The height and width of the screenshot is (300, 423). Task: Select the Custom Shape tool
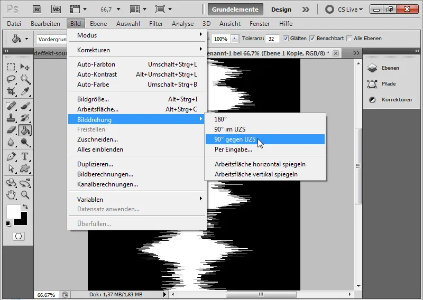click(x=25, y=168)
